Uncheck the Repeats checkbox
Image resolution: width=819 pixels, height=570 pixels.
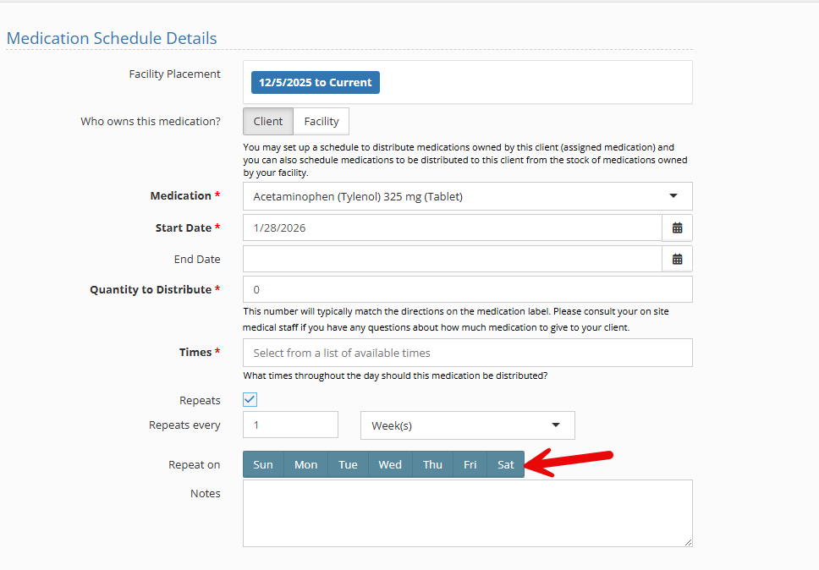(250, 400)
